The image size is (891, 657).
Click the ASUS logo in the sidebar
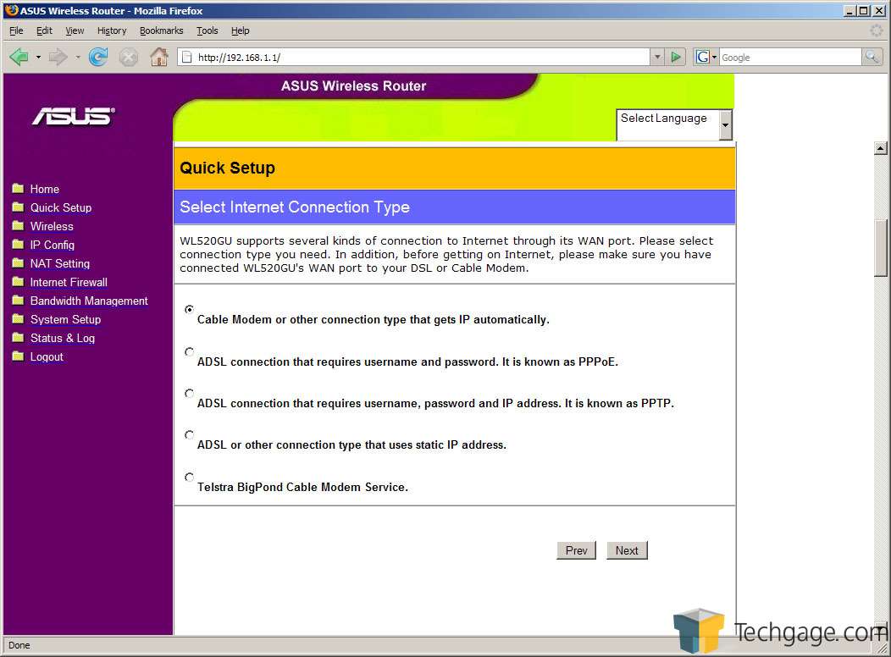[x=74, y=116]
